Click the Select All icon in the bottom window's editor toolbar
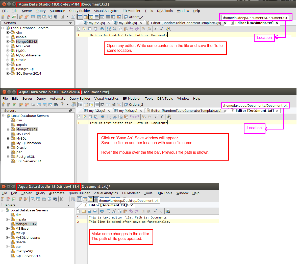The image size is (297, 264). 109,211
